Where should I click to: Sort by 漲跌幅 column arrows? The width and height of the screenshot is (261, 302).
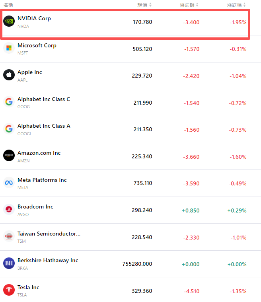(x=244, y=5)
